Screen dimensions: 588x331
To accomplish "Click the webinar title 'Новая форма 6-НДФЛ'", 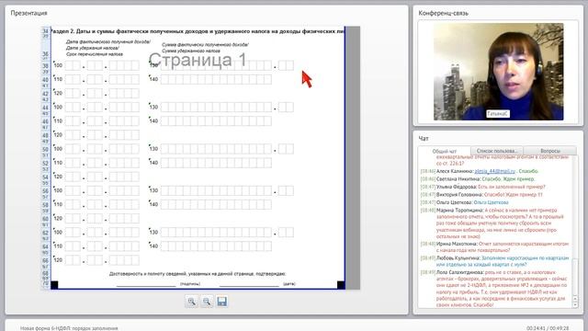I will point(69,328).
